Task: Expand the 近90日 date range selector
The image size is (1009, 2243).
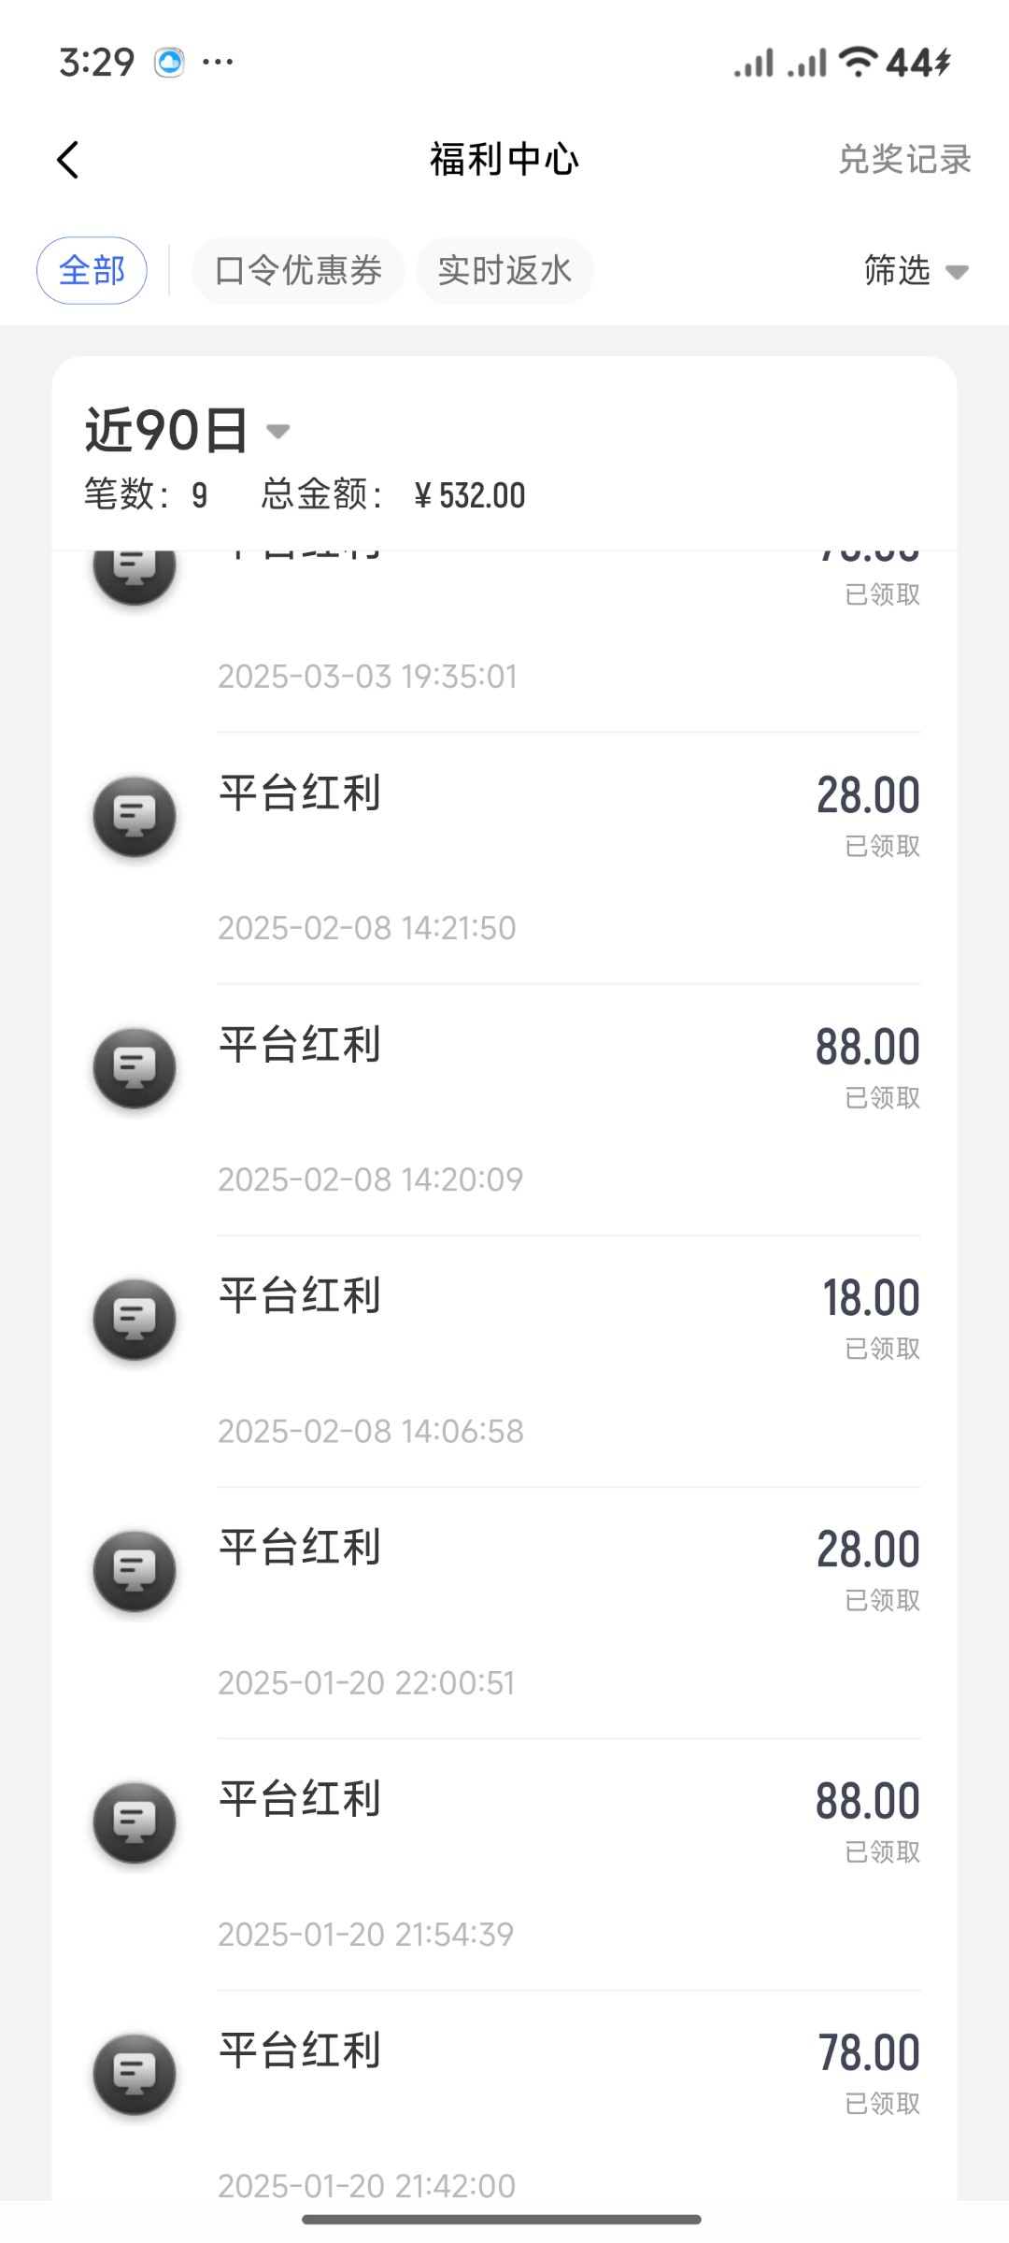Action: 187,431
